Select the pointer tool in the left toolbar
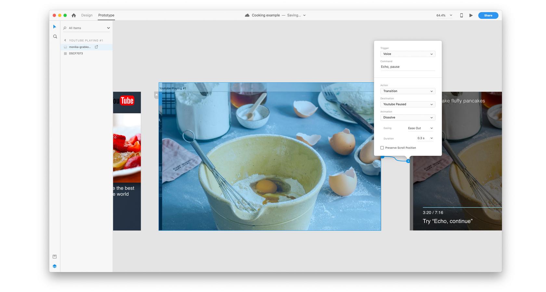Viewport: 546px width, 292px height. (x=55, y=27)
